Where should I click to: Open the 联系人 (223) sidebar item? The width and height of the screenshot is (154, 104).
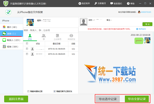pos(11,40)
